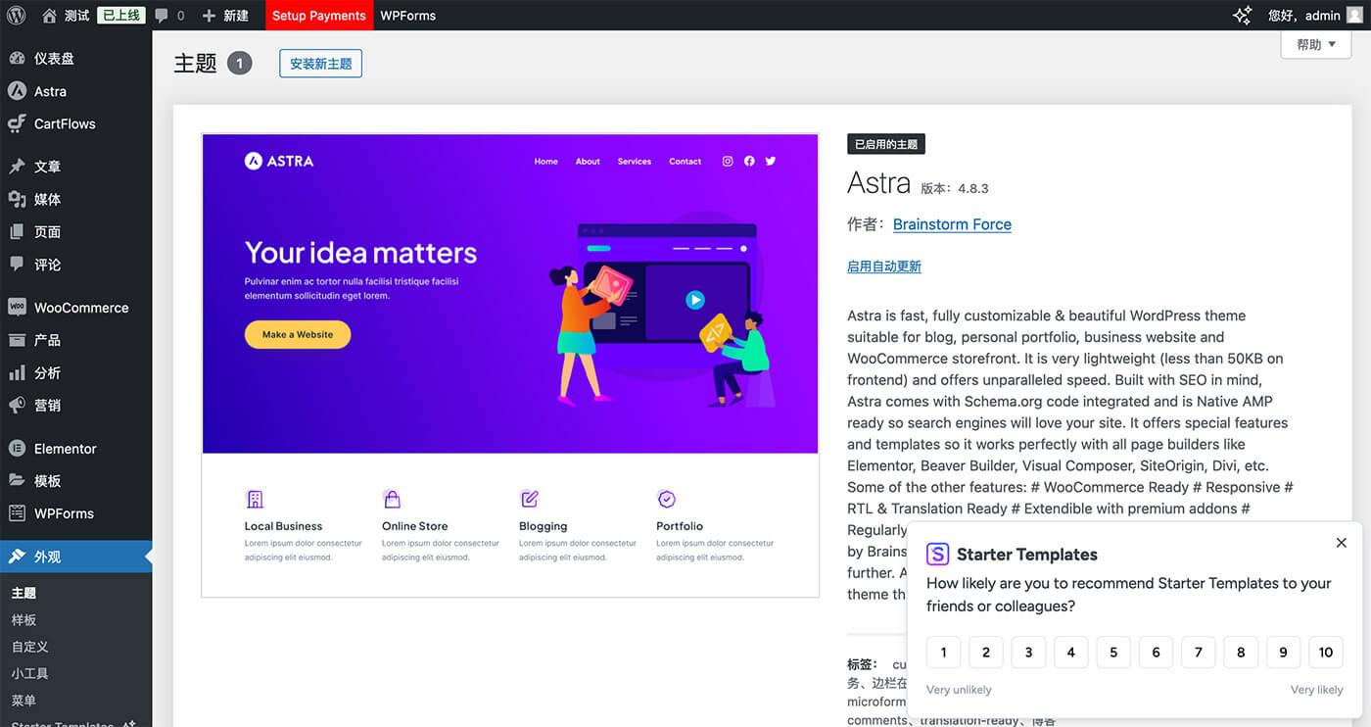The height and width of the screenshot is (727, 1371).
Task: Open the 新建 menu in admin bar
Action: [x=225, y=16]
